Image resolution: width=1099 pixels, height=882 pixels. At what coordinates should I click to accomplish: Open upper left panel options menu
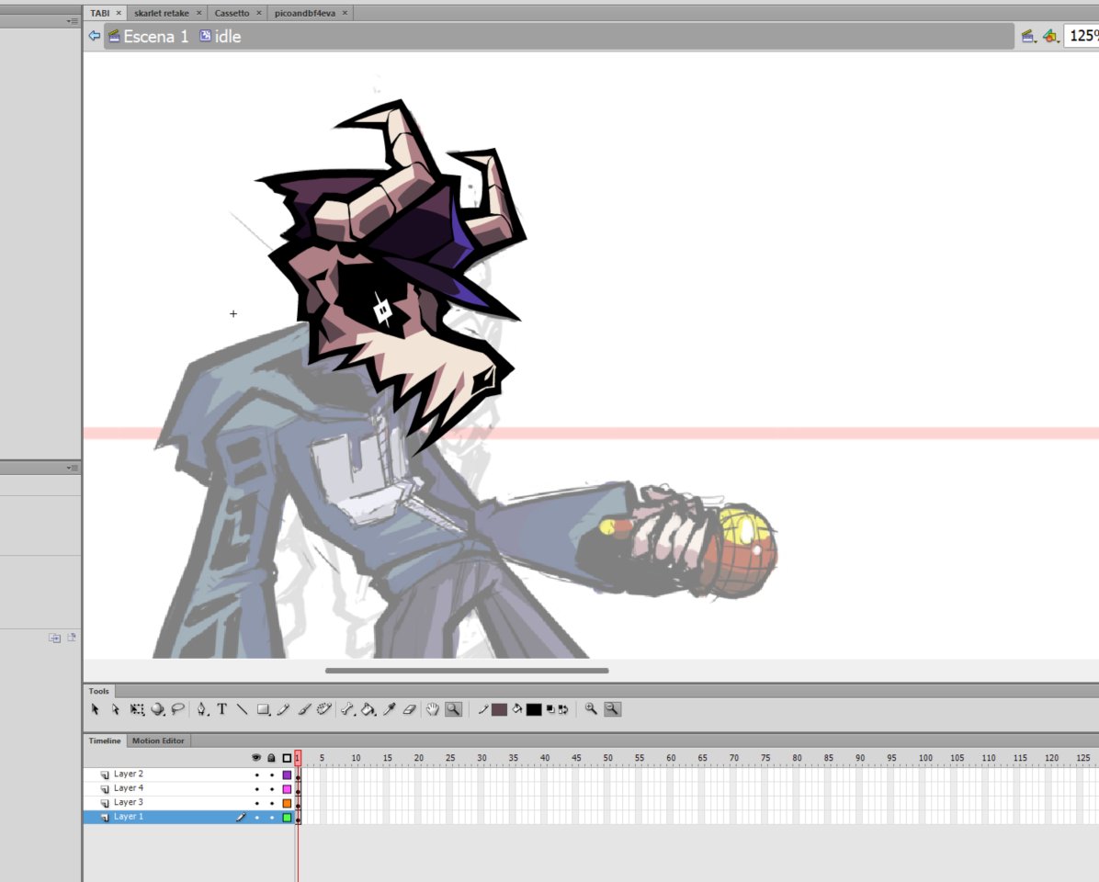73,21
